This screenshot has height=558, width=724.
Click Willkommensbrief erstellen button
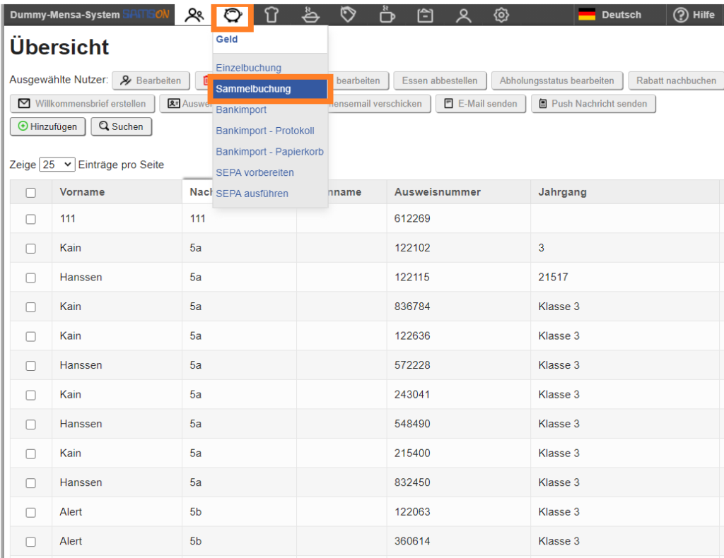[x=82, y=104]
